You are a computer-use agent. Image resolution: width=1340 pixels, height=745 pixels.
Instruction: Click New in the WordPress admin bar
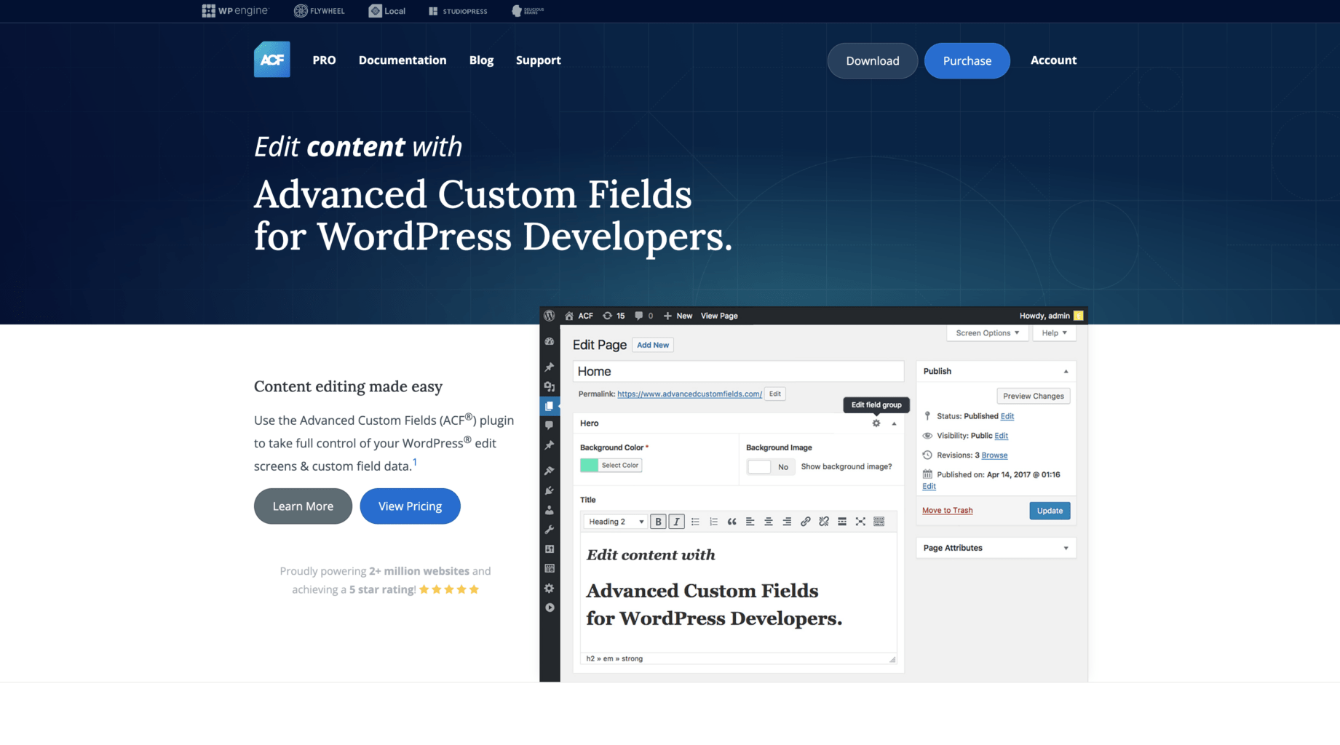tap(678, 316)
